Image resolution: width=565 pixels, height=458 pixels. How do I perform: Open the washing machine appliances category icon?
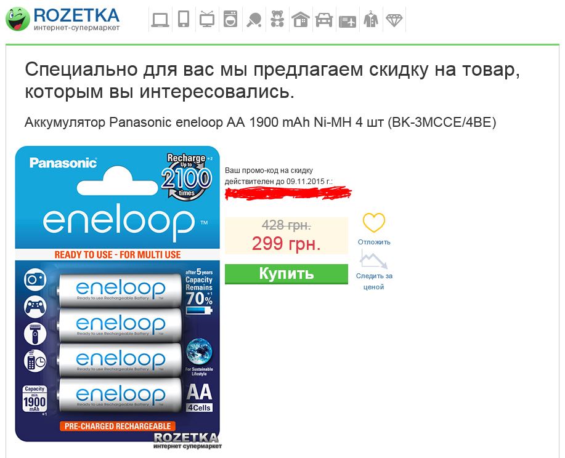(x=230, y=19)
